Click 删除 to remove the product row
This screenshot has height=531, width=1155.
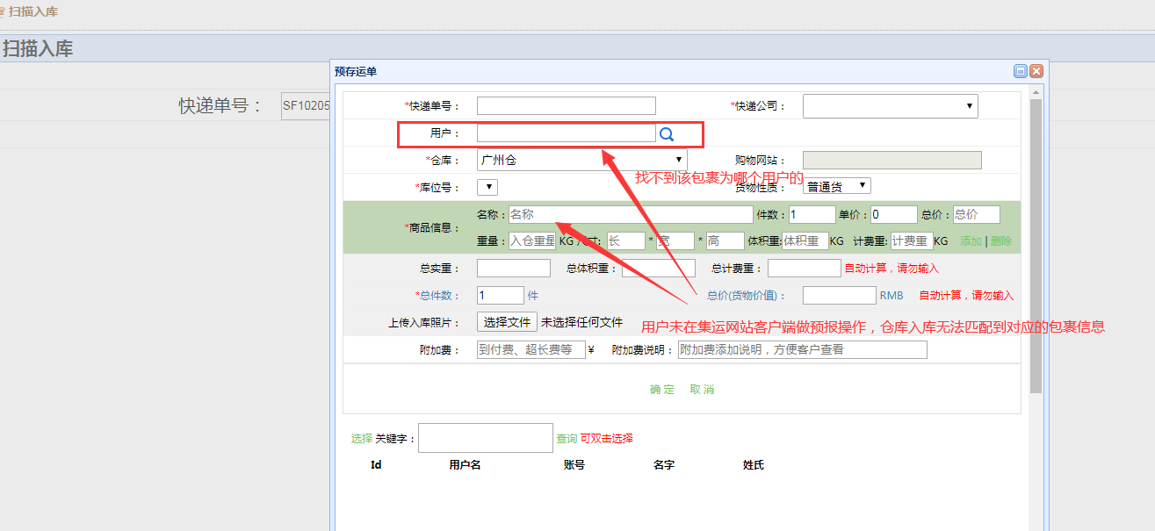click(x=1001, y=241)
